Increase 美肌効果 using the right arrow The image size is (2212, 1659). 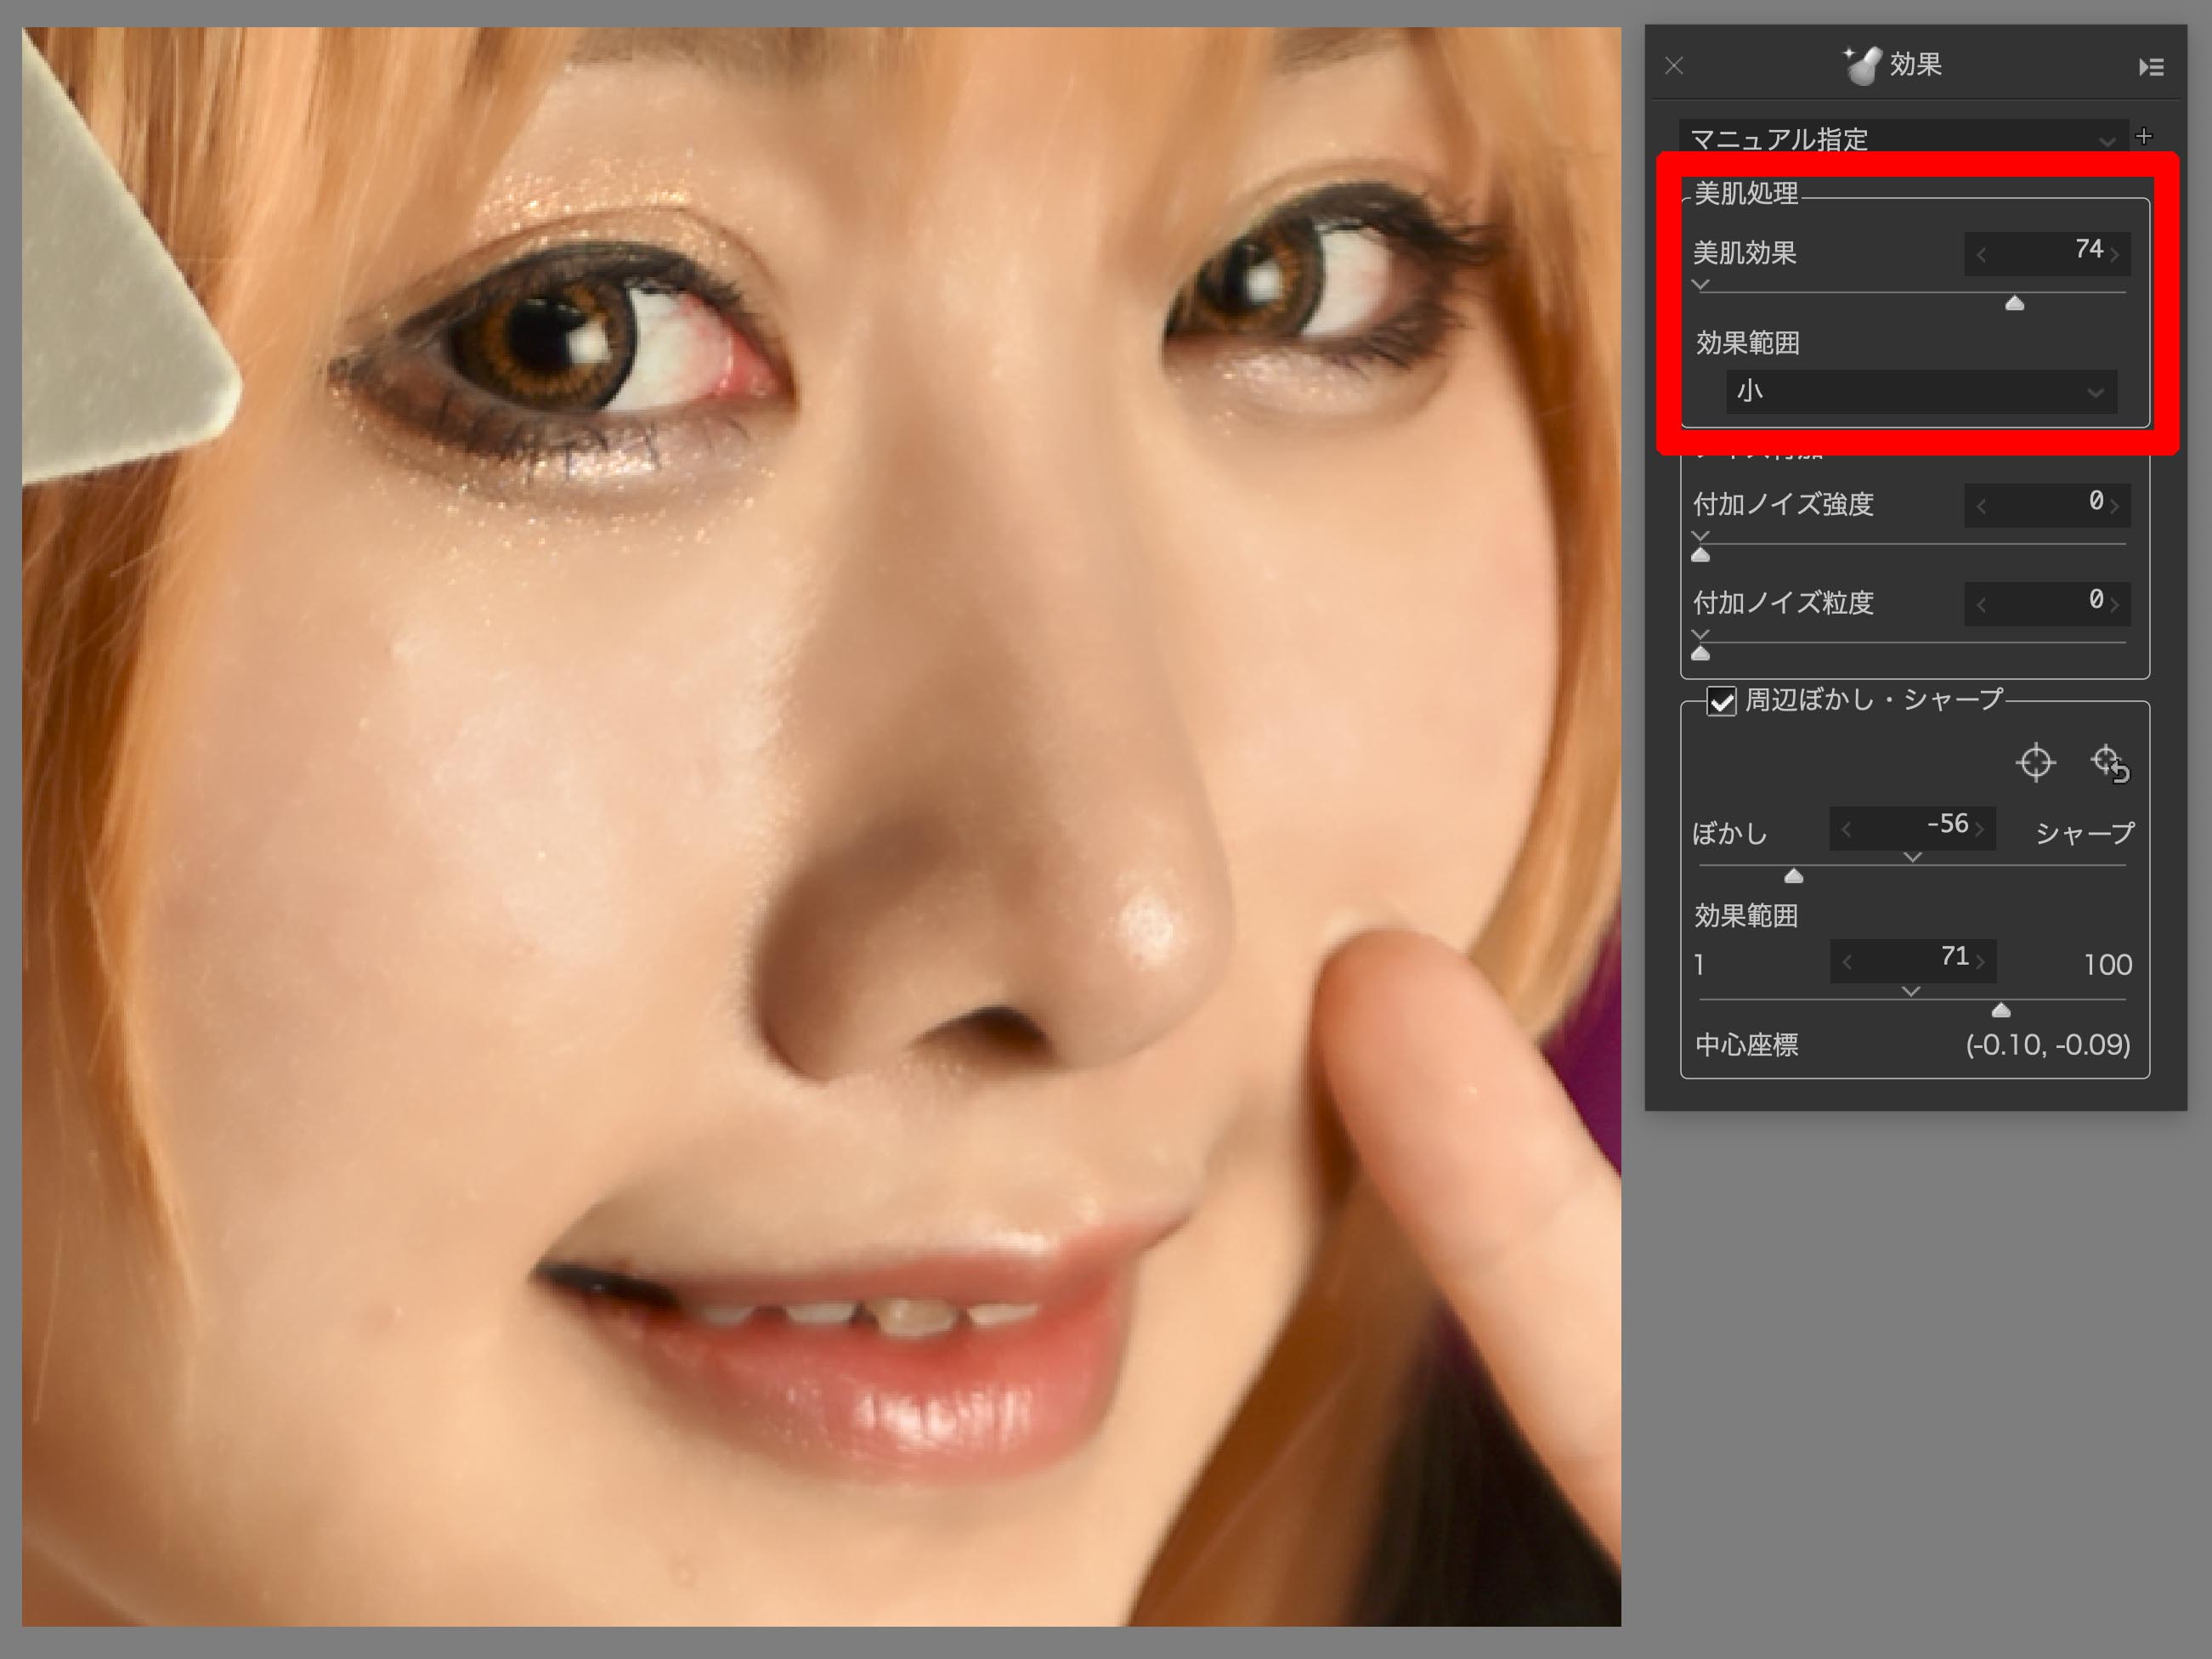[2115, 253]
